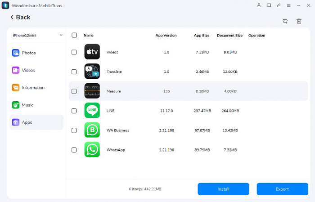Click the refresh list icon

point(285,21)
